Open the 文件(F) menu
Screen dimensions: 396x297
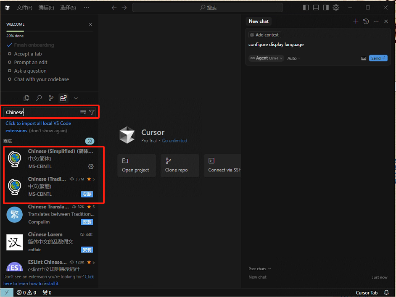(x=24, y=8)
